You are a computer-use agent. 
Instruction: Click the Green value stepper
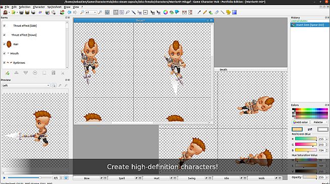(326, 145)
